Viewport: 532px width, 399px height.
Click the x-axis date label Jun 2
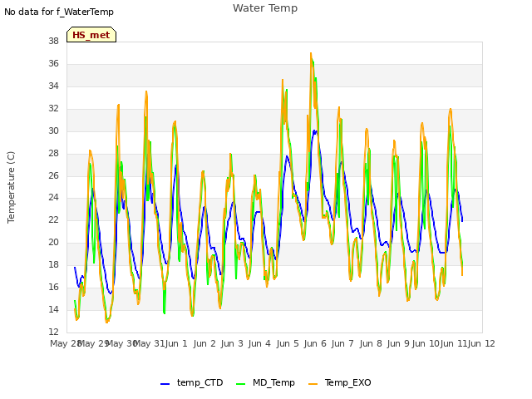click(204, 343)
